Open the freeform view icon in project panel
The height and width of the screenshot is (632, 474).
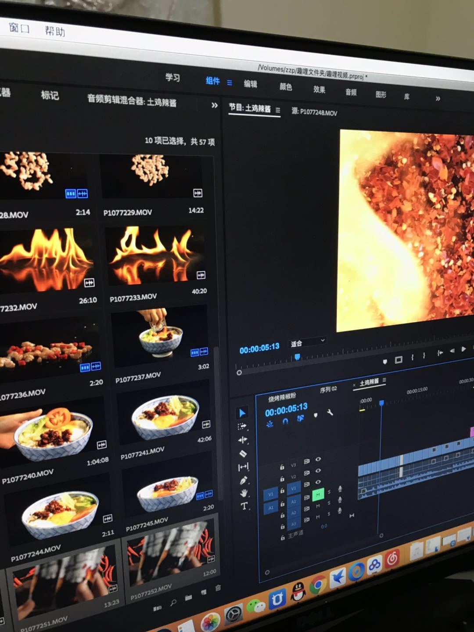click(x=157, y=608)
